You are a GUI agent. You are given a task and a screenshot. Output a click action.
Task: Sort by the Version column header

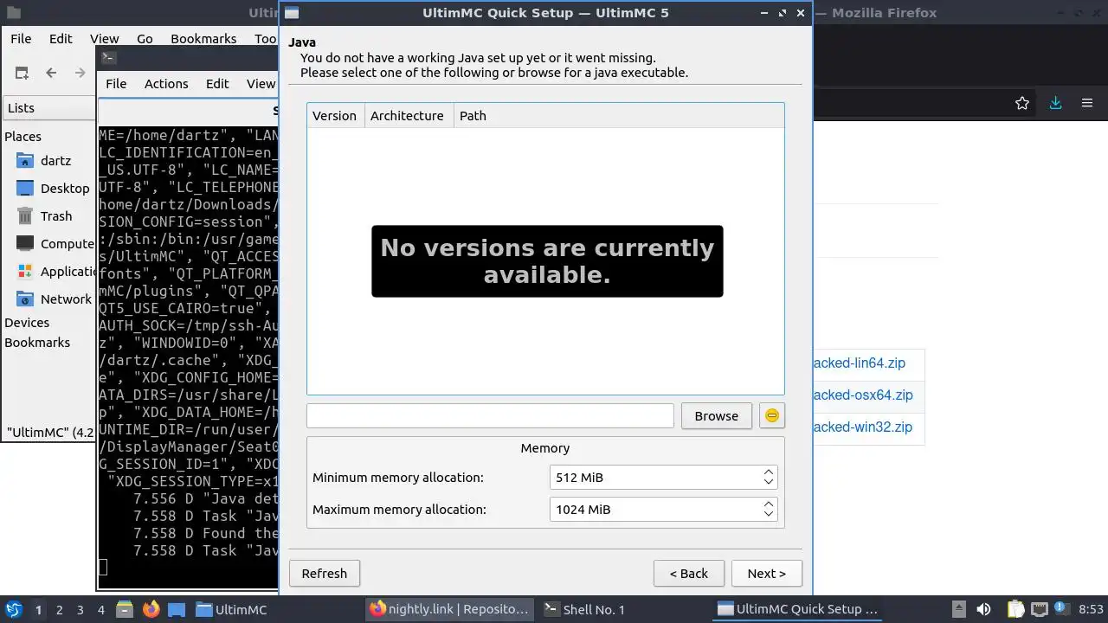point(335,116)
